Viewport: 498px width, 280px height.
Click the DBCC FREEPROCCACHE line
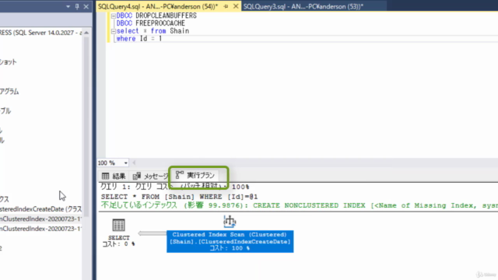click(150, 23)
